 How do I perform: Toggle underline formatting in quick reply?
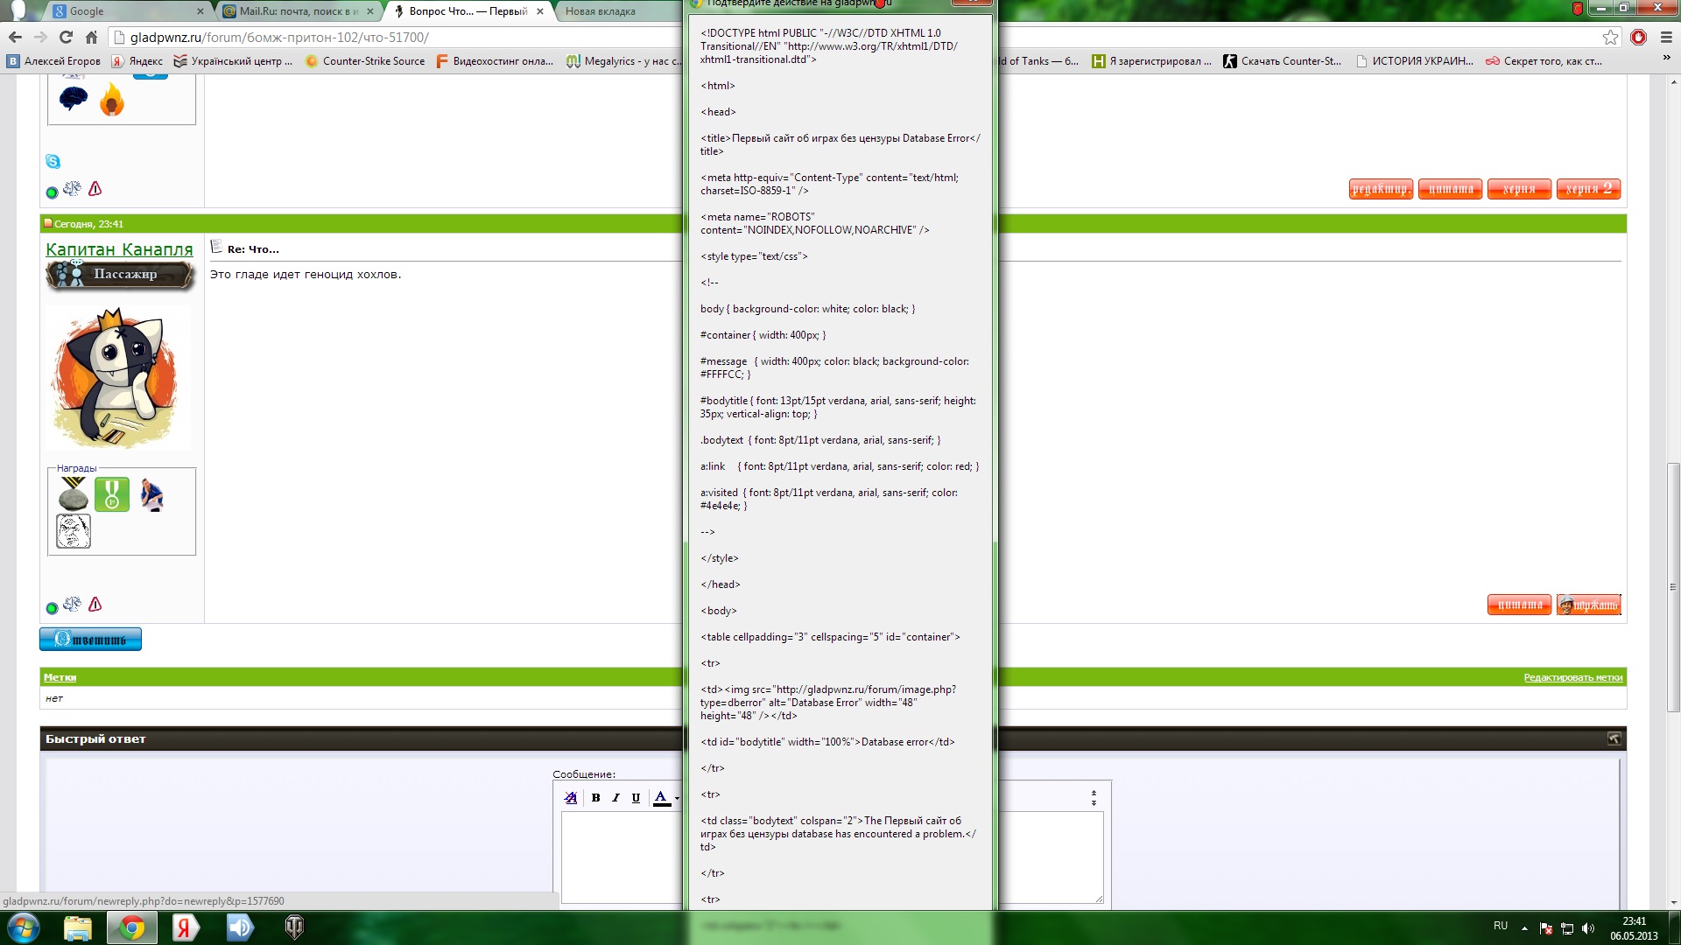636,798
